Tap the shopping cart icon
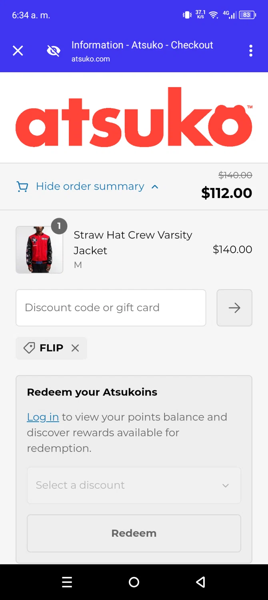 [x=22, y=187]
